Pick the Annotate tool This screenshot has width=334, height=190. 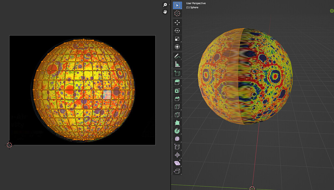coord(177,55)
